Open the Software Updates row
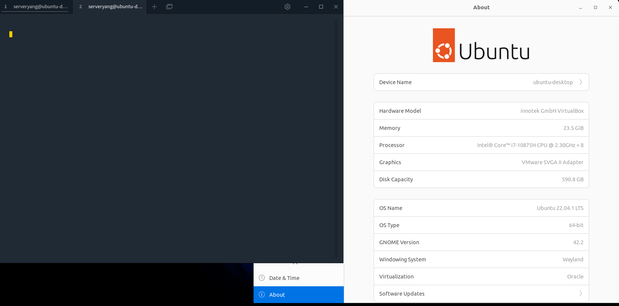The width and height of the screenshot is (619, 306). click(481, 294)
